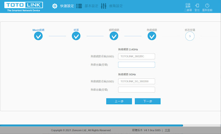Open quick setup via gear icon

[55, 6]
